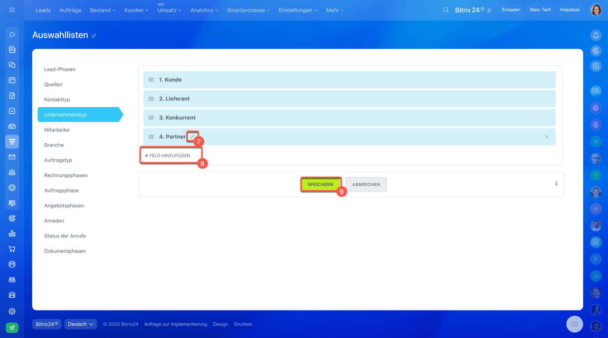
Task: Click the Einladen button
Action: [x=511, y=10]
